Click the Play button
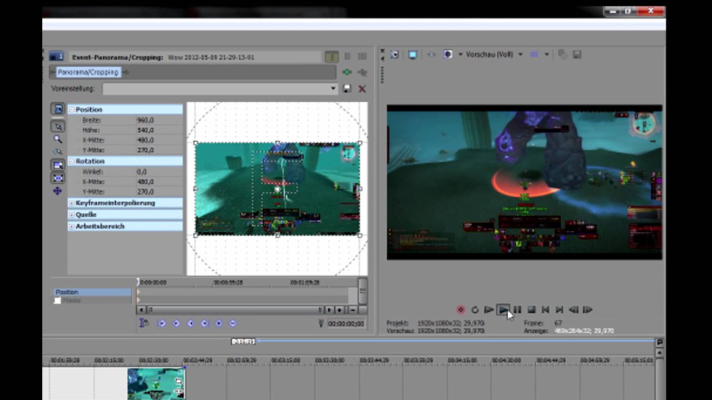 point(503,310)
